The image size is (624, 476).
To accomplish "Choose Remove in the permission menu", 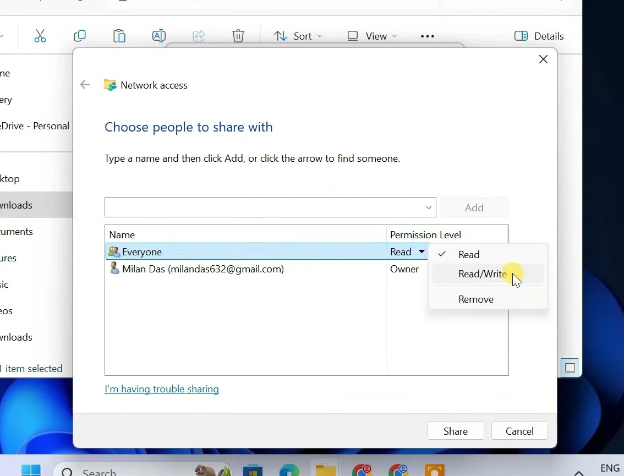I will tap(488, 299).
